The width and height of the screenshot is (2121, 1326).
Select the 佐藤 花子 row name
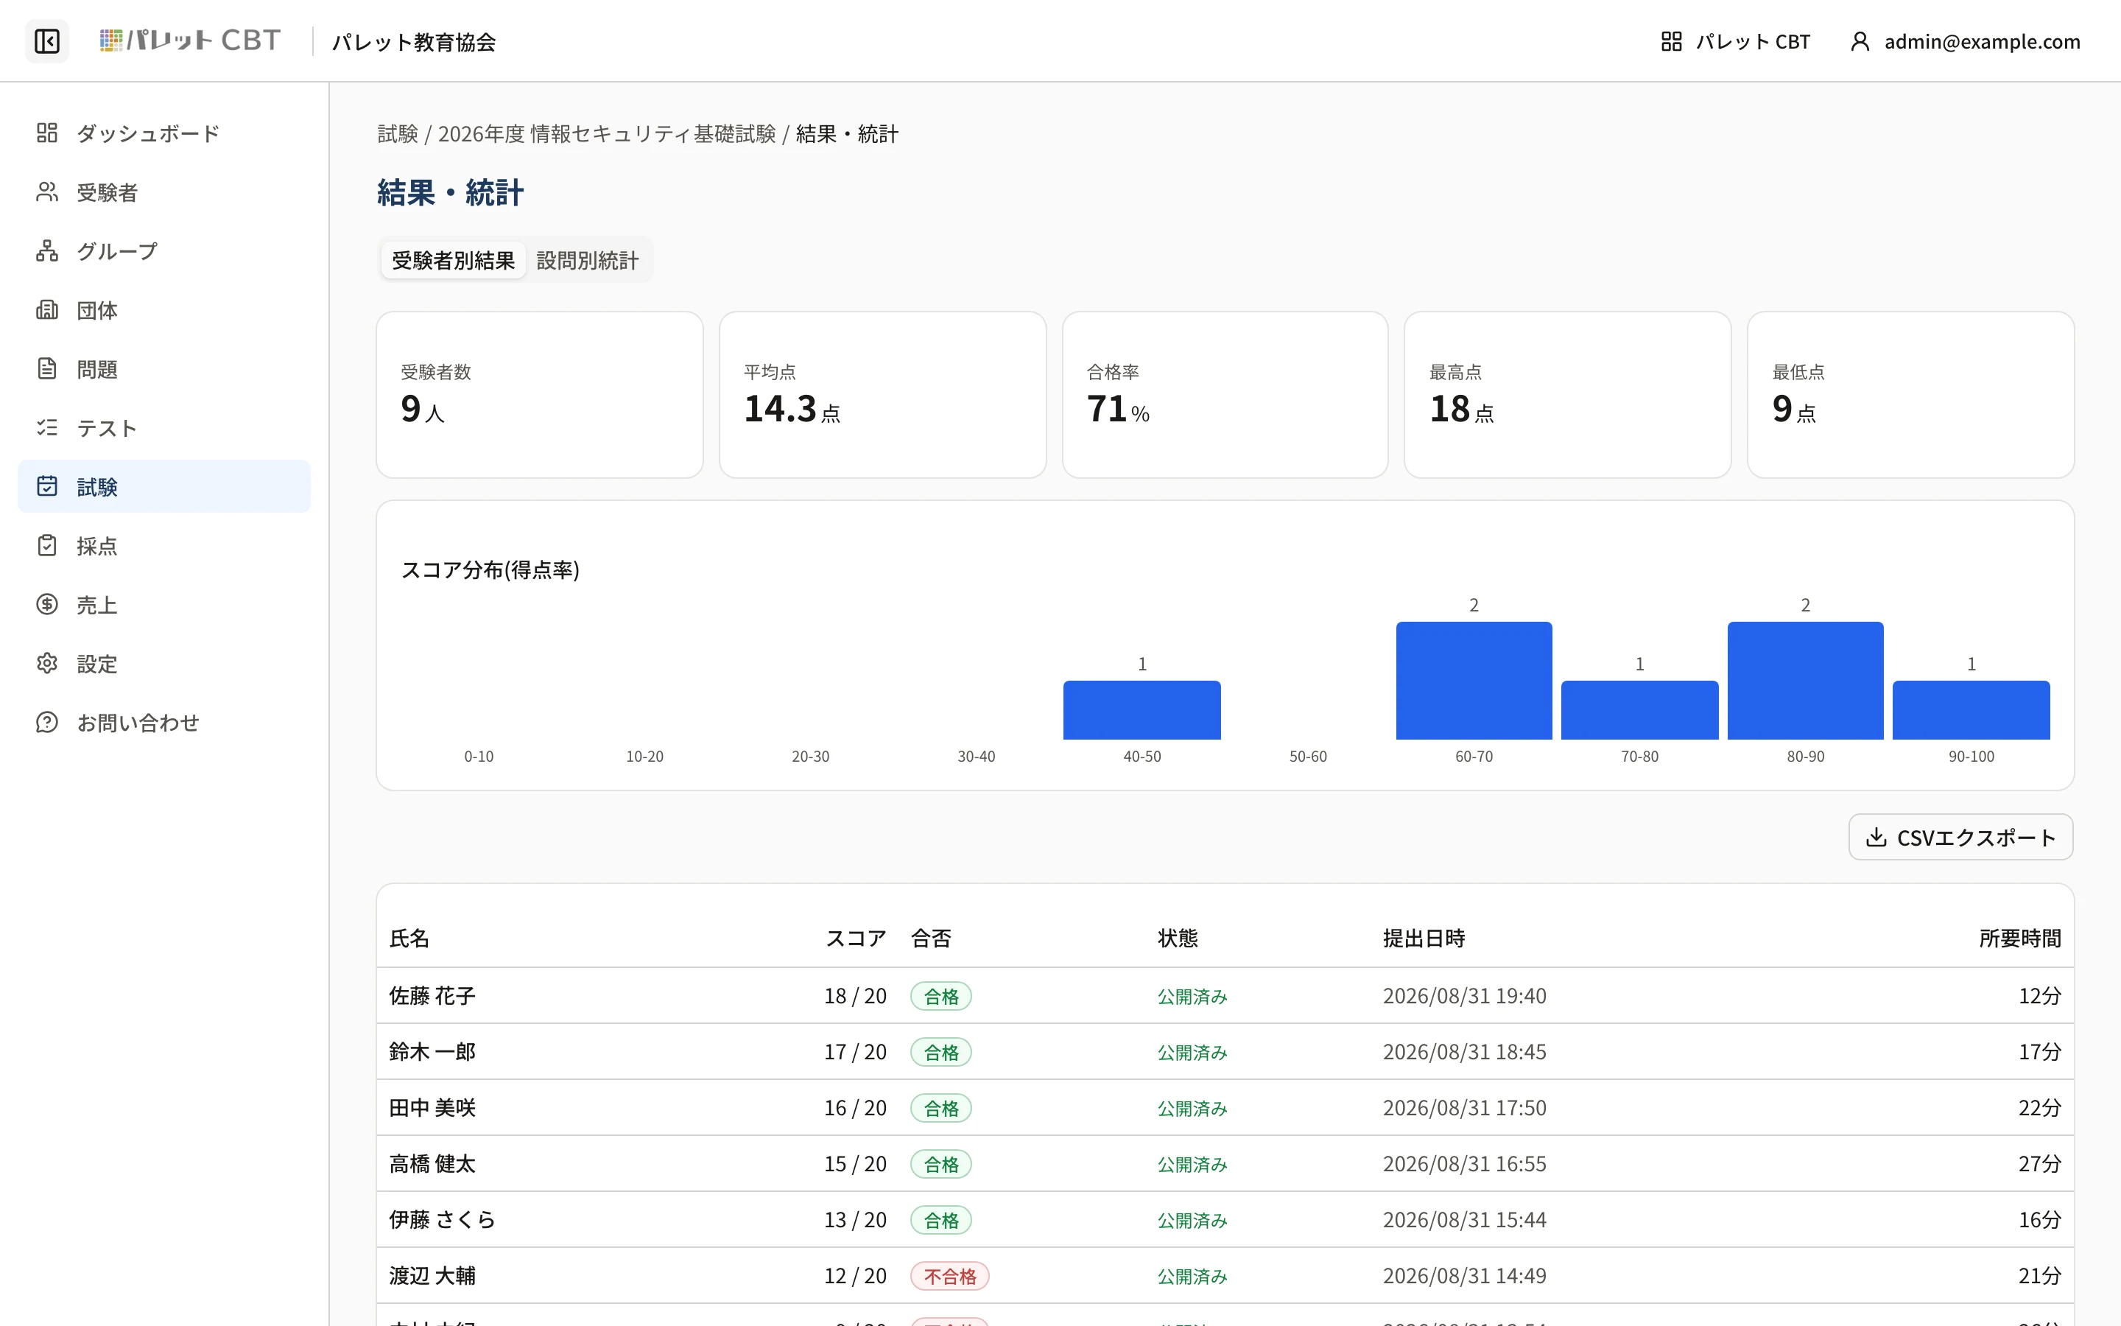coord(432,995)
